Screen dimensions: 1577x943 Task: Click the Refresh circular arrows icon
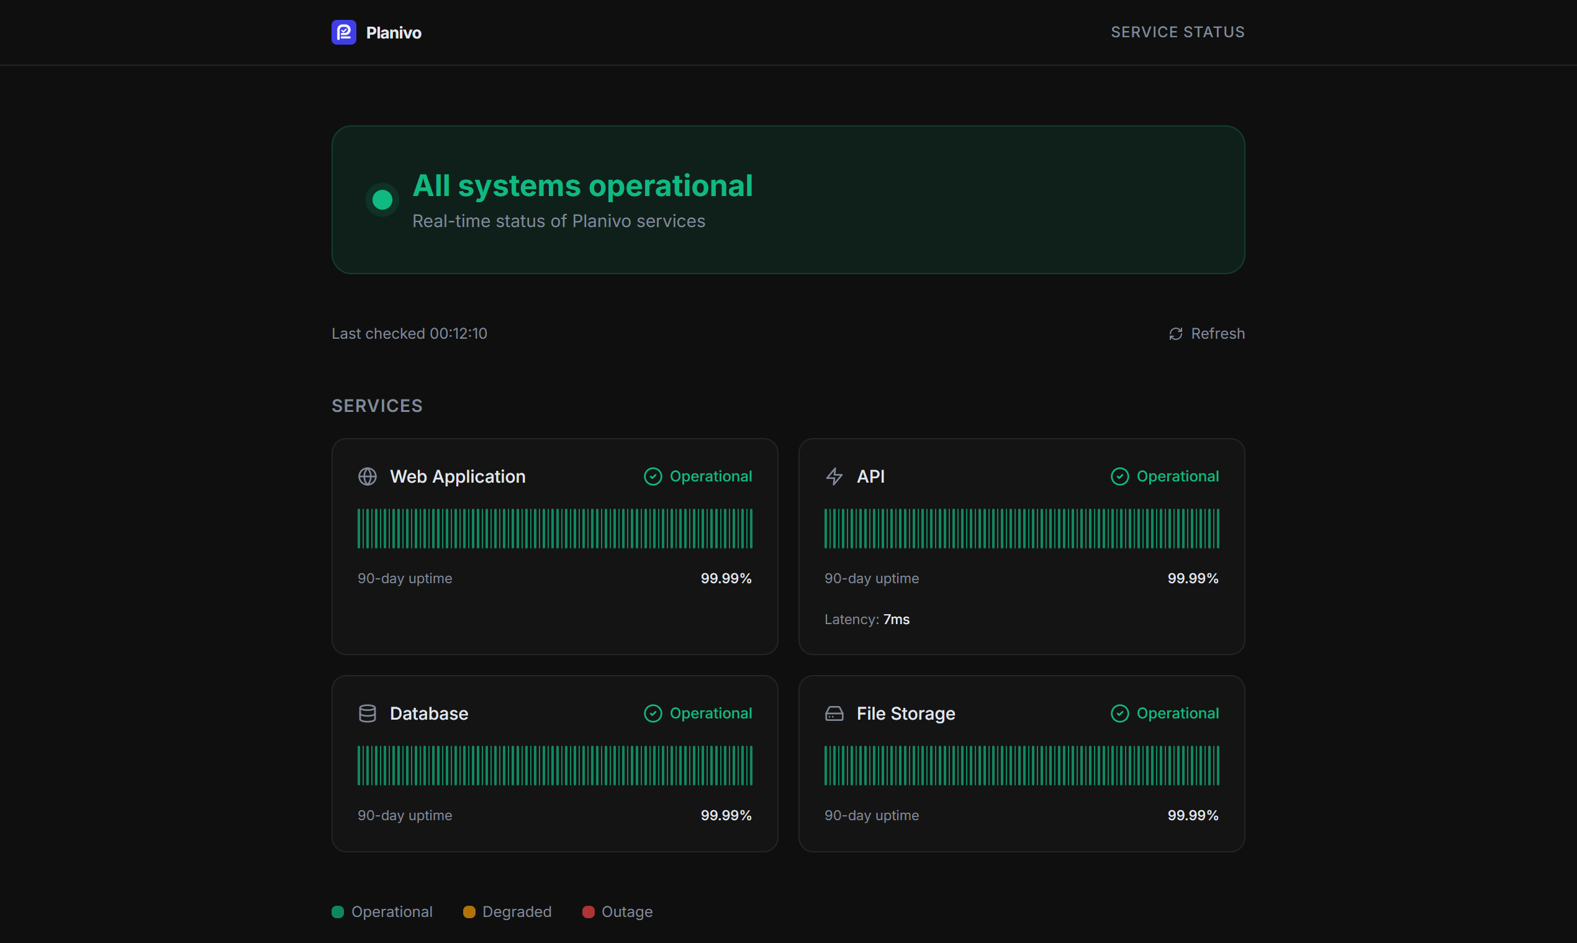[1176, 334]
